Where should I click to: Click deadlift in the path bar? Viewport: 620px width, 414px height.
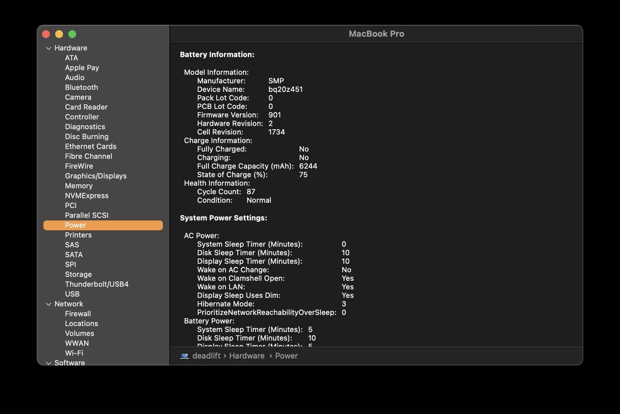tap(206, 356)
